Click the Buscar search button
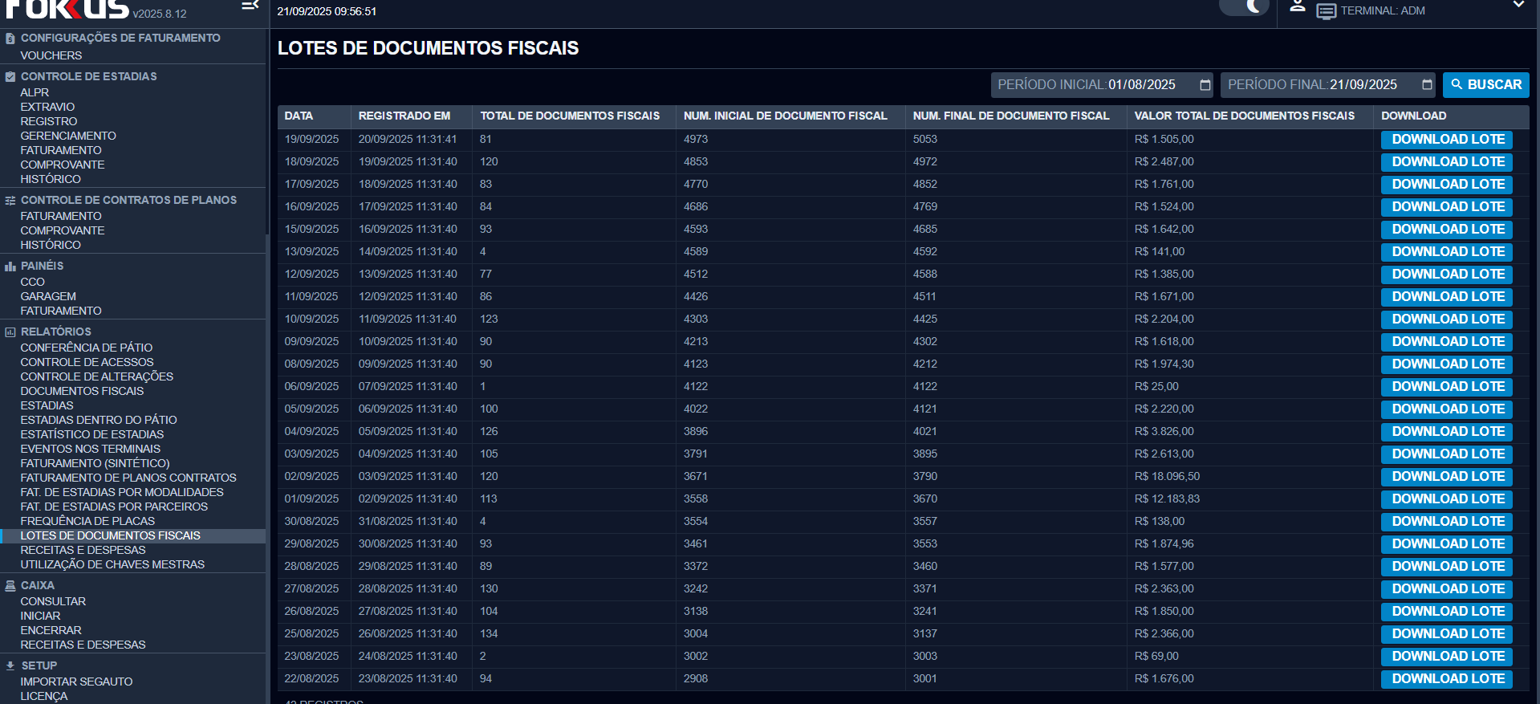Viewport: 1540px width, 704px height. 1485,85
